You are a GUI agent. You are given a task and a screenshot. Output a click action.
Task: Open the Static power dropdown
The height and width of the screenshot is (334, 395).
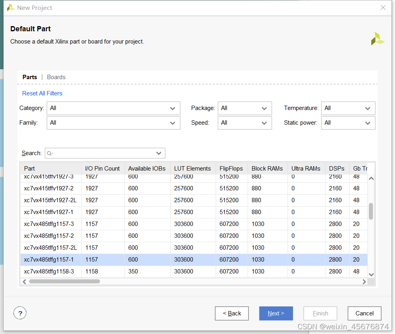[x=348, y=123]
